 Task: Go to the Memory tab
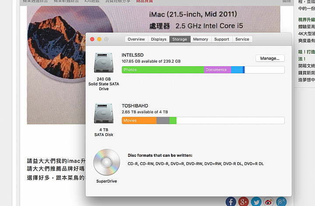tap(200, 39)
